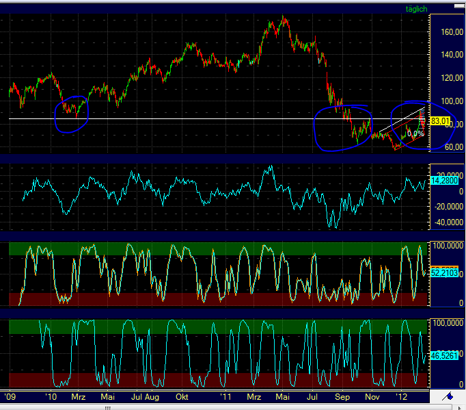This screenshot has height=410, width=466.
Task: Click the 160,00 price axis label
Action: pos(452,32)
